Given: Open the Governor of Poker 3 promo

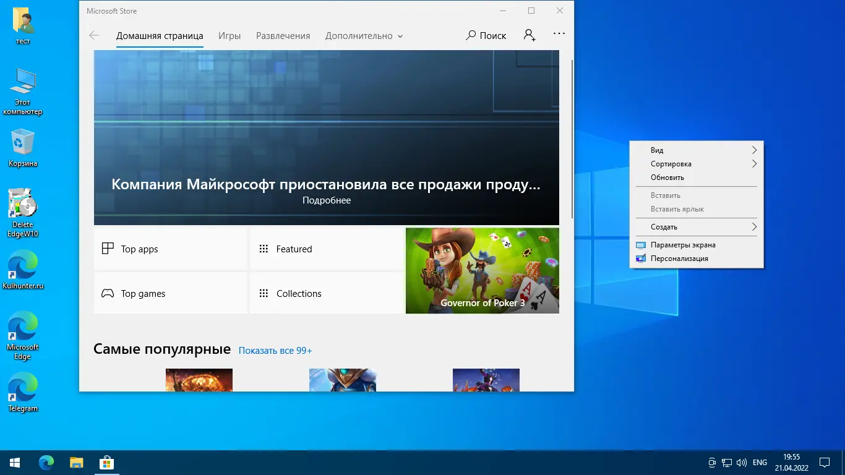Looking at the screenshot, I should [x=483, y=271].
